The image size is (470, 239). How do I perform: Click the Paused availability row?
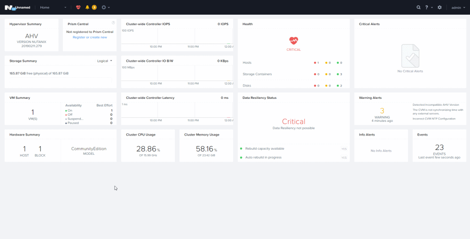[x=89, y=123]
